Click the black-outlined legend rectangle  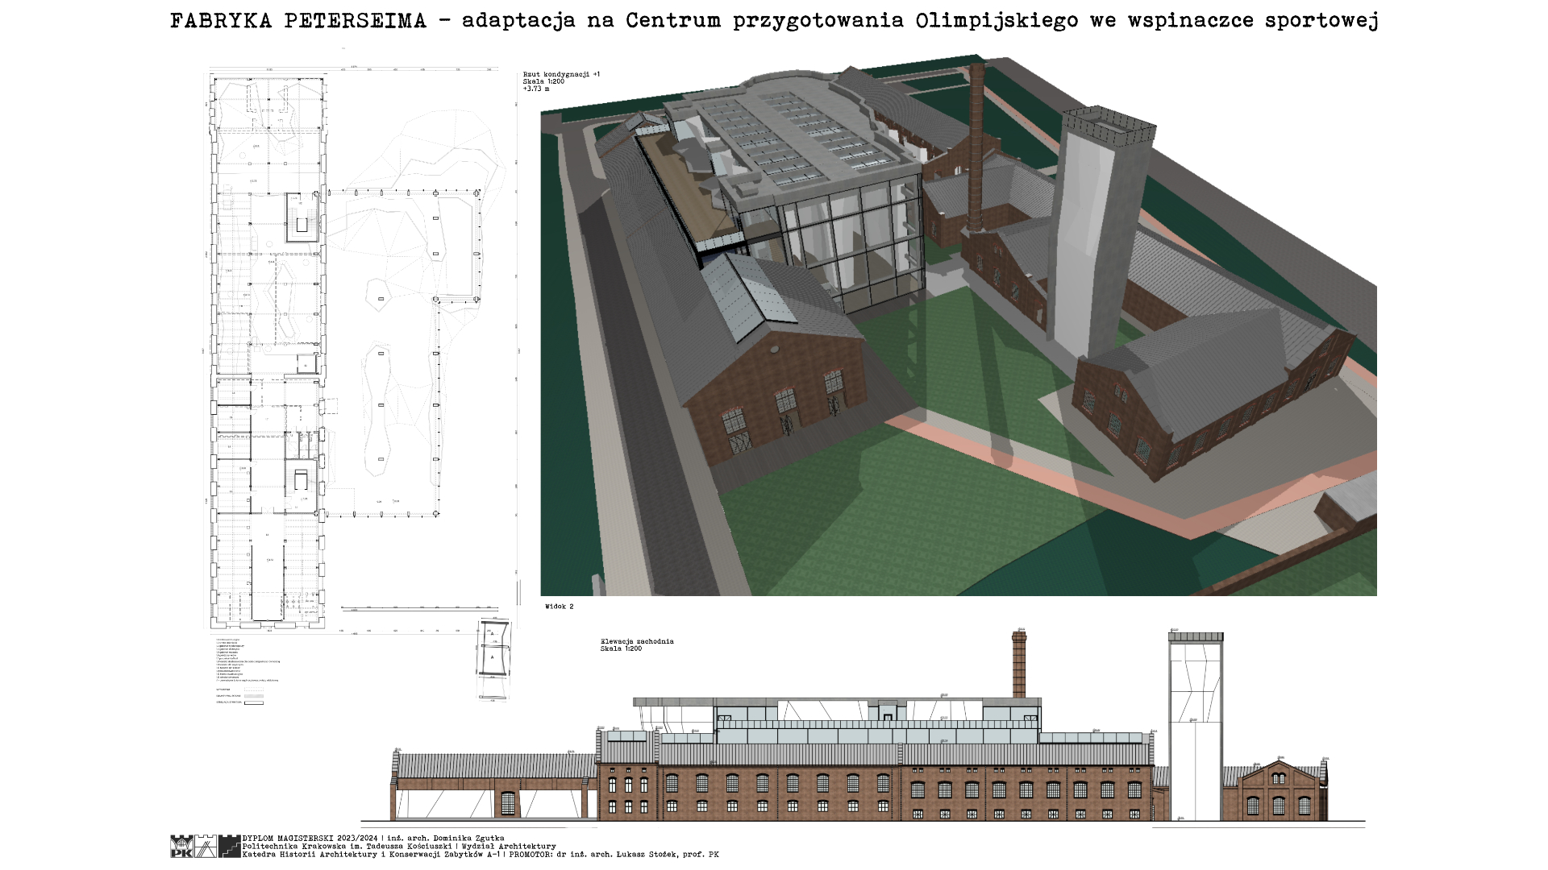click(254, 702)
